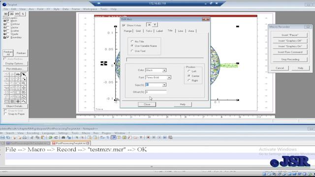Click the Redraw All button
This screenshot has width=315, height=177.
[8, 53]
